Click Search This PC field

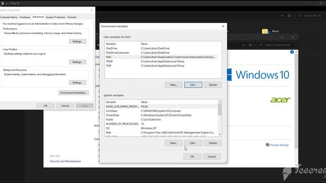coord(310,16)
